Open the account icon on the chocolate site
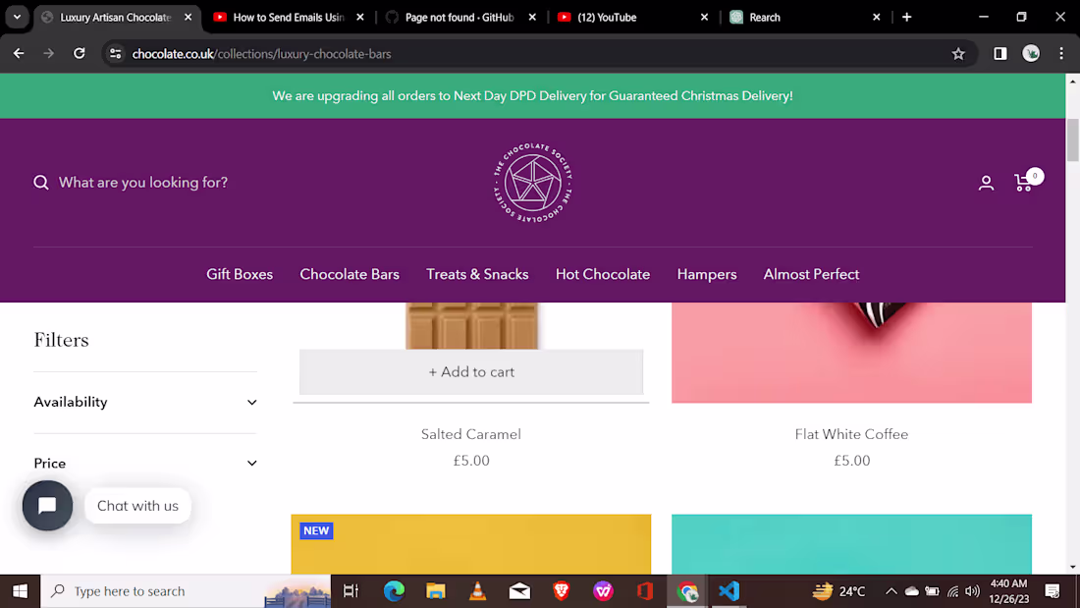The height and width of the screenshot is (608, 1080). pyautogui.click(x=986, y=183)
